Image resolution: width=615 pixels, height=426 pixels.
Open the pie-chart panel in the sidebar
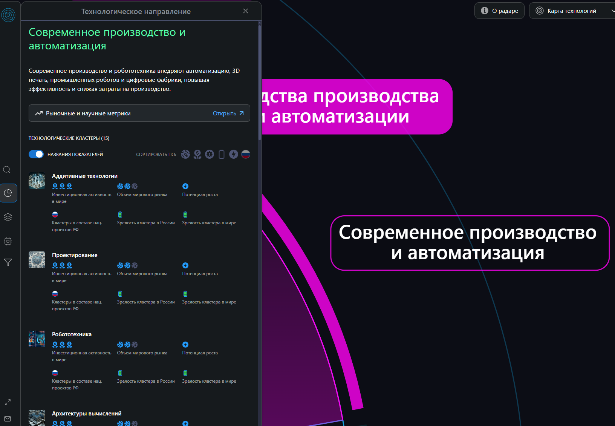coord(8,193)
